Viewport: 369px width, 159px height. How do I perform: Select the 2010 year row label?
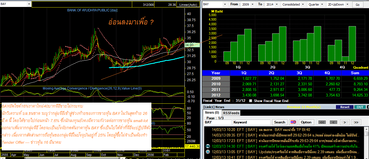(216, 84)
